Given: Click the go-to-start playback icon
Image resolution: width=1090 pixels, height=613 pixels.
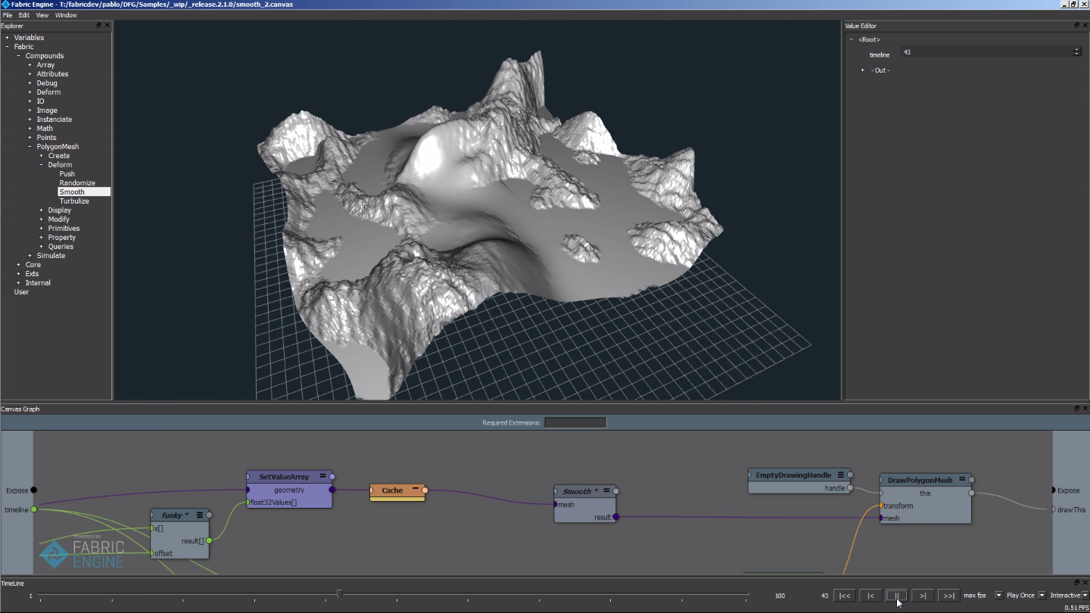Looking at the screenshot, I should 843,596.
